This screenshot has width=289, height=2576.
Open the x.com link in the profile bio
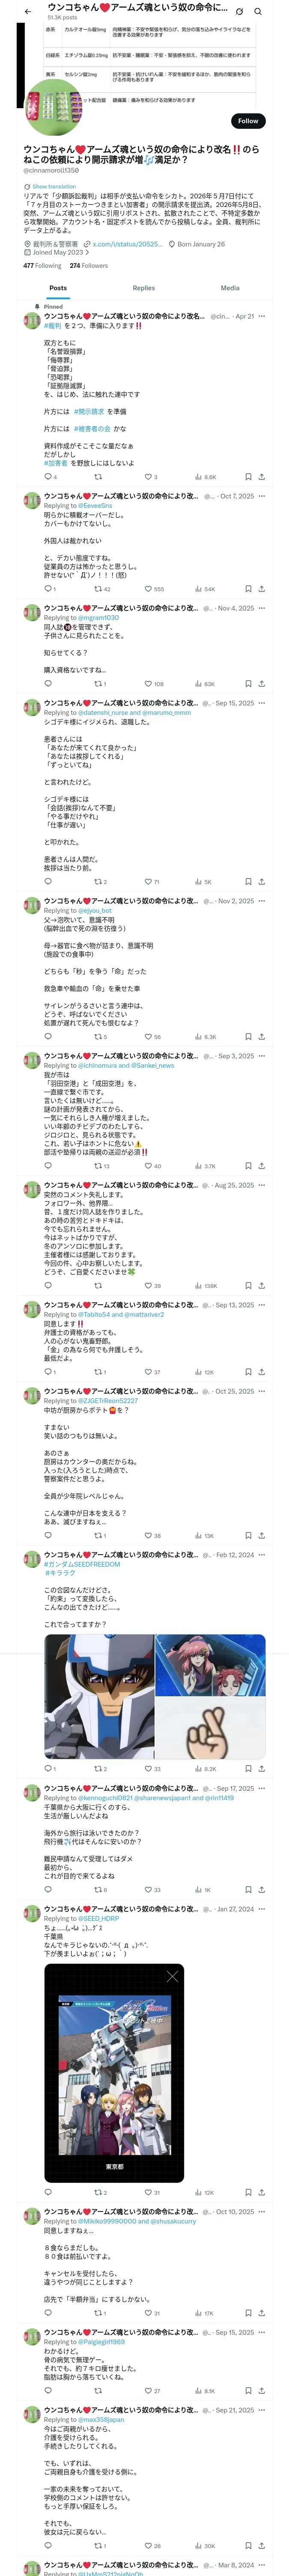click(x=124, y=244)
